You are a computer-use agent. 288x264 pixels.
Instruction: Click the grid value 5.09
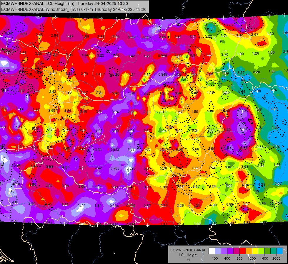(279, 202)
